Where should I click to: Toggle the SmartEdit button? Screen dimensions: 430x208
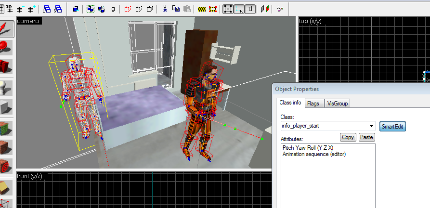coord(392,126)
